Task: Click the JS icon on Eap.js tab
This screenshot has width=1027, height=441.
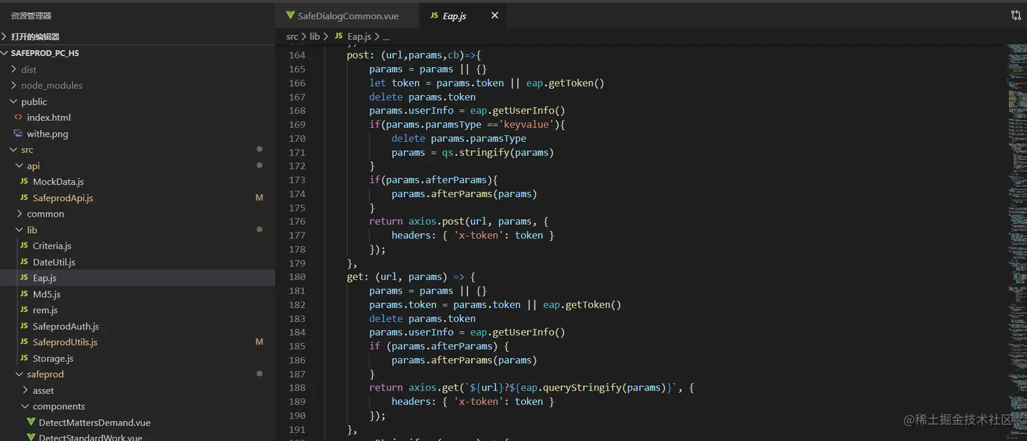Action: [x=434, y=16]
